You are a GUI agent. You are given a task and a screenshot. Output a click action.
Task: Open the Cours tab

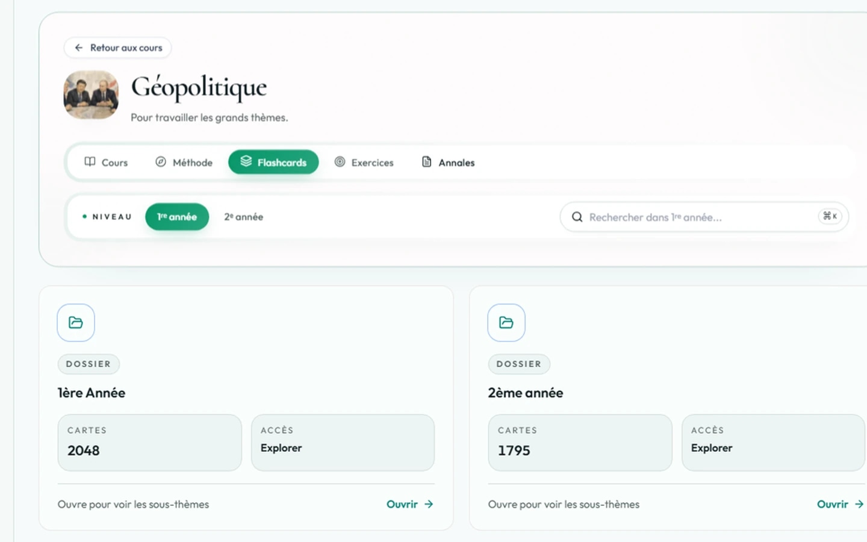[x=106, y=163]
